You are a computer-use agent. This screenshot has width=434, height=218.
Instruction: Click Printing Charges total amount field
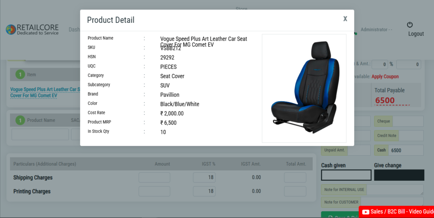tap(295, 191)
